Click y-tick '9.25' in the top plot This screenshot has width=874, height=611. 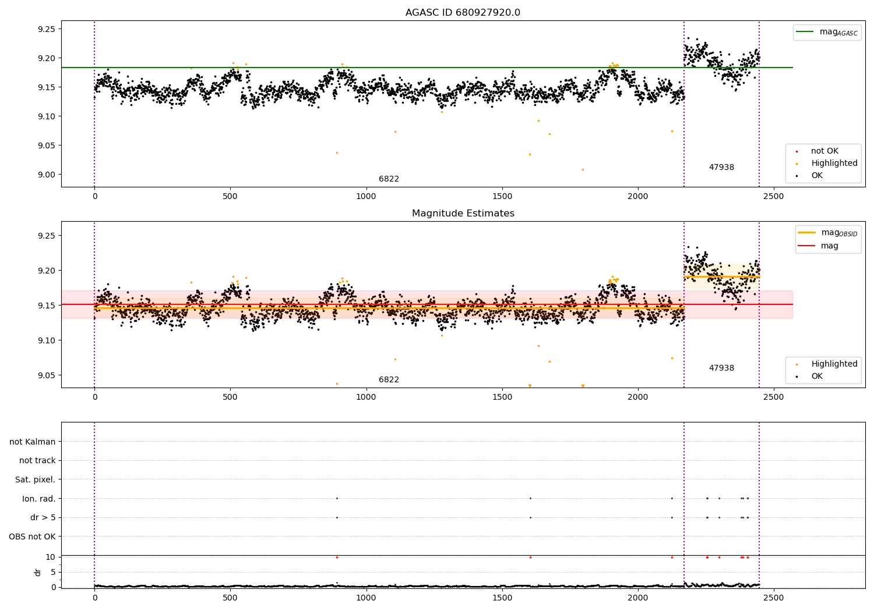46,29
